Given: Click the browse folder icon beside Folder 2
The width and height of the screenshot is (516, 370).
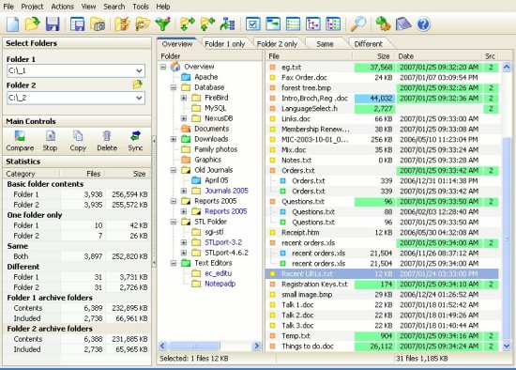Looking at the screenshot, I should [138, 85].
